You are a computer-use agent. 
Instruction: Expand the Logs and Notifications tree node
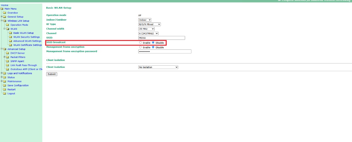(x=2, y=73)
